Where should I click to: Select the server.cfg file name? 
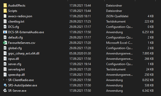tap(15, 64)
